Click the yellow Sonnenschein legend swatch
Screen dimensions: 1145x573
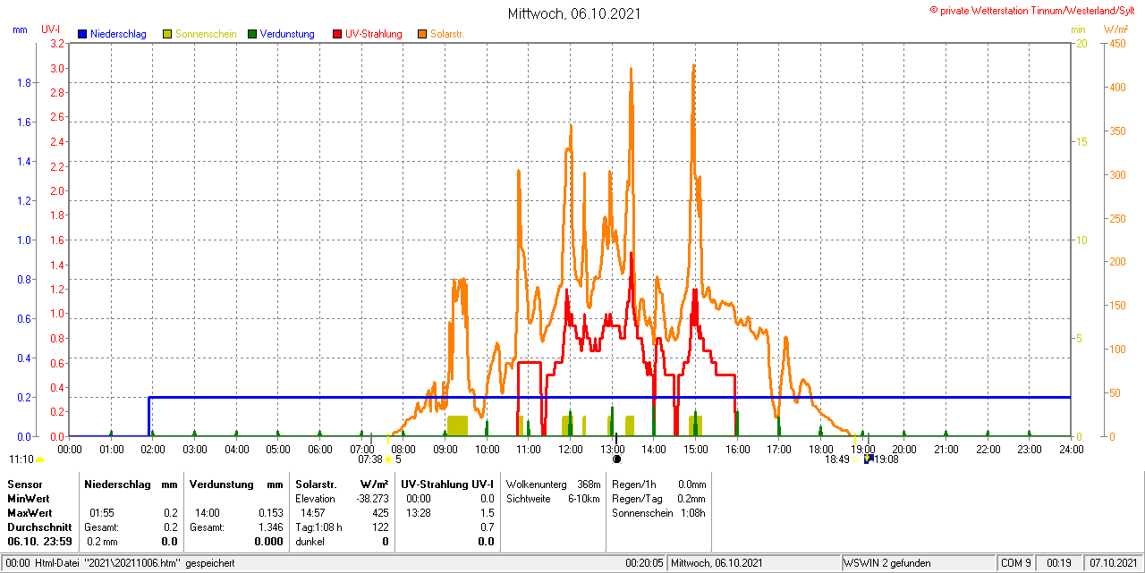pos(167,34)
